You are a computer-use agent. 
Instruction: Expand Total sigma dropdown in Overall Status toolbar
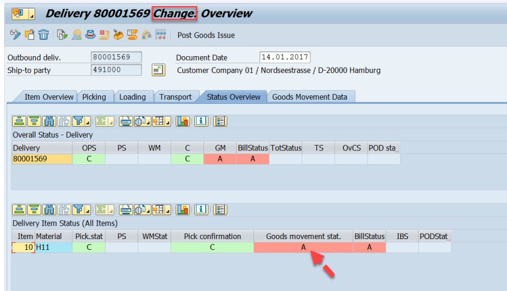click(x=111, y=121)
